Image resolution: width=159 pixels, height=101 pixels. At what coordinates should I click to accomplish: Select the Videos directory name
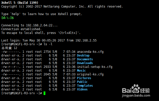tap(82, 89)
